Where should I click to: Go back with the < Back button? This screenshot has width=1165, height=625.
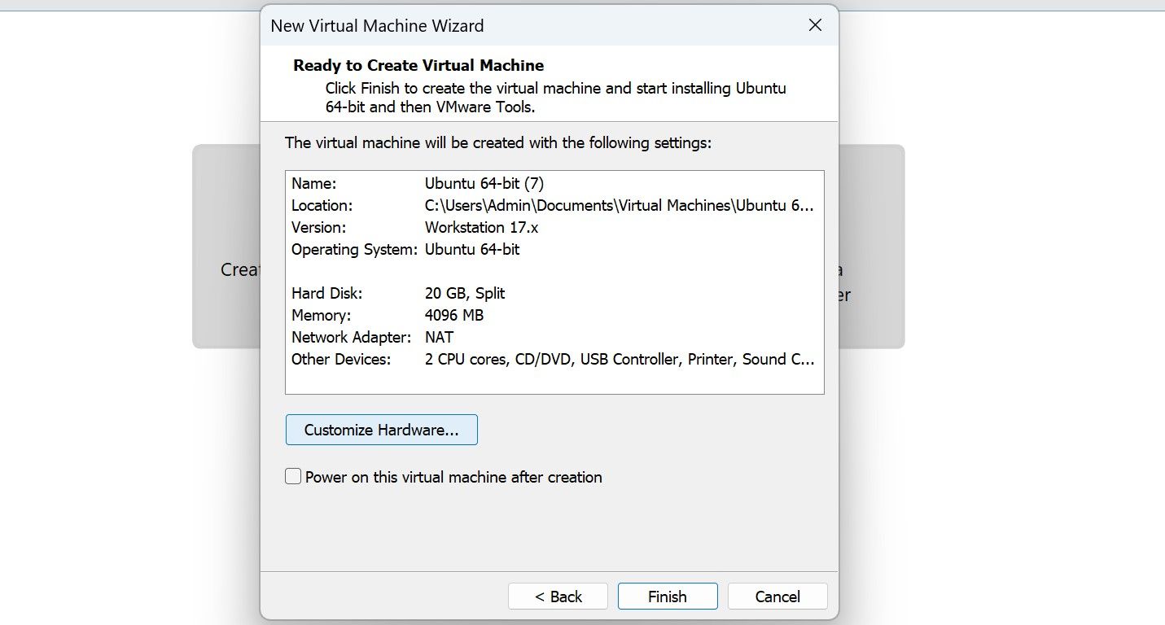558,597
